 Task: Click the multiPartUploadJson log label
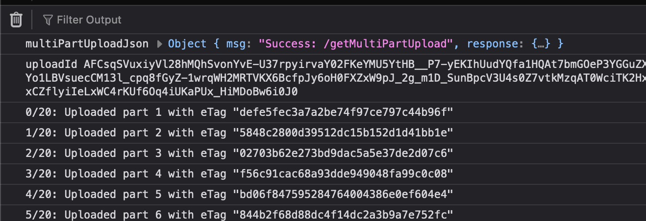coord(87,44)
